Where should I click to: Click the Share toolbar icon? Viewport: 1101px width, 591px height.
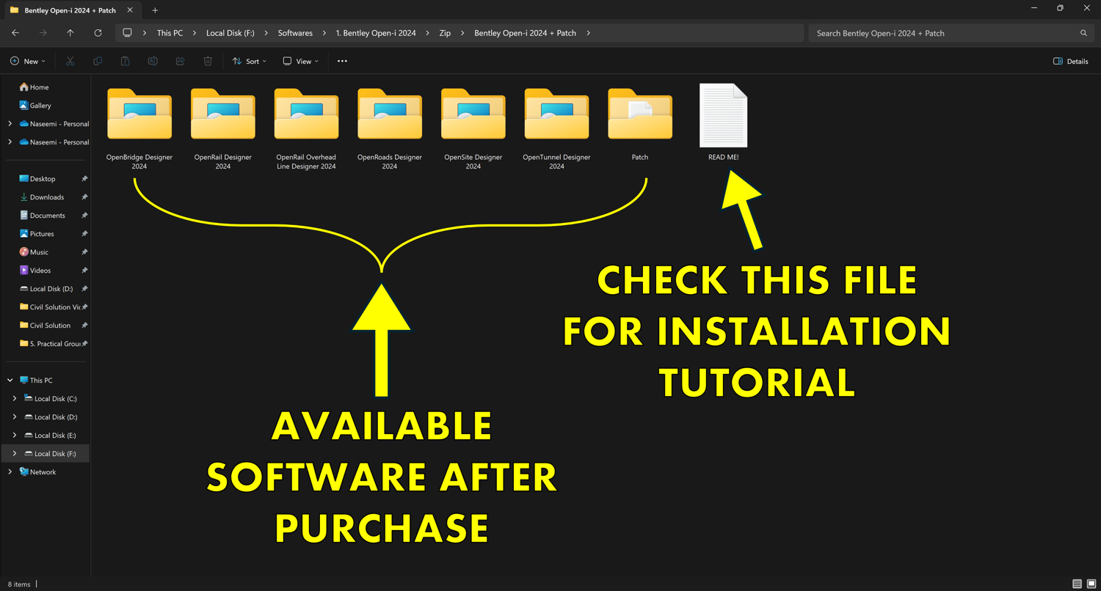pos(181,61)
